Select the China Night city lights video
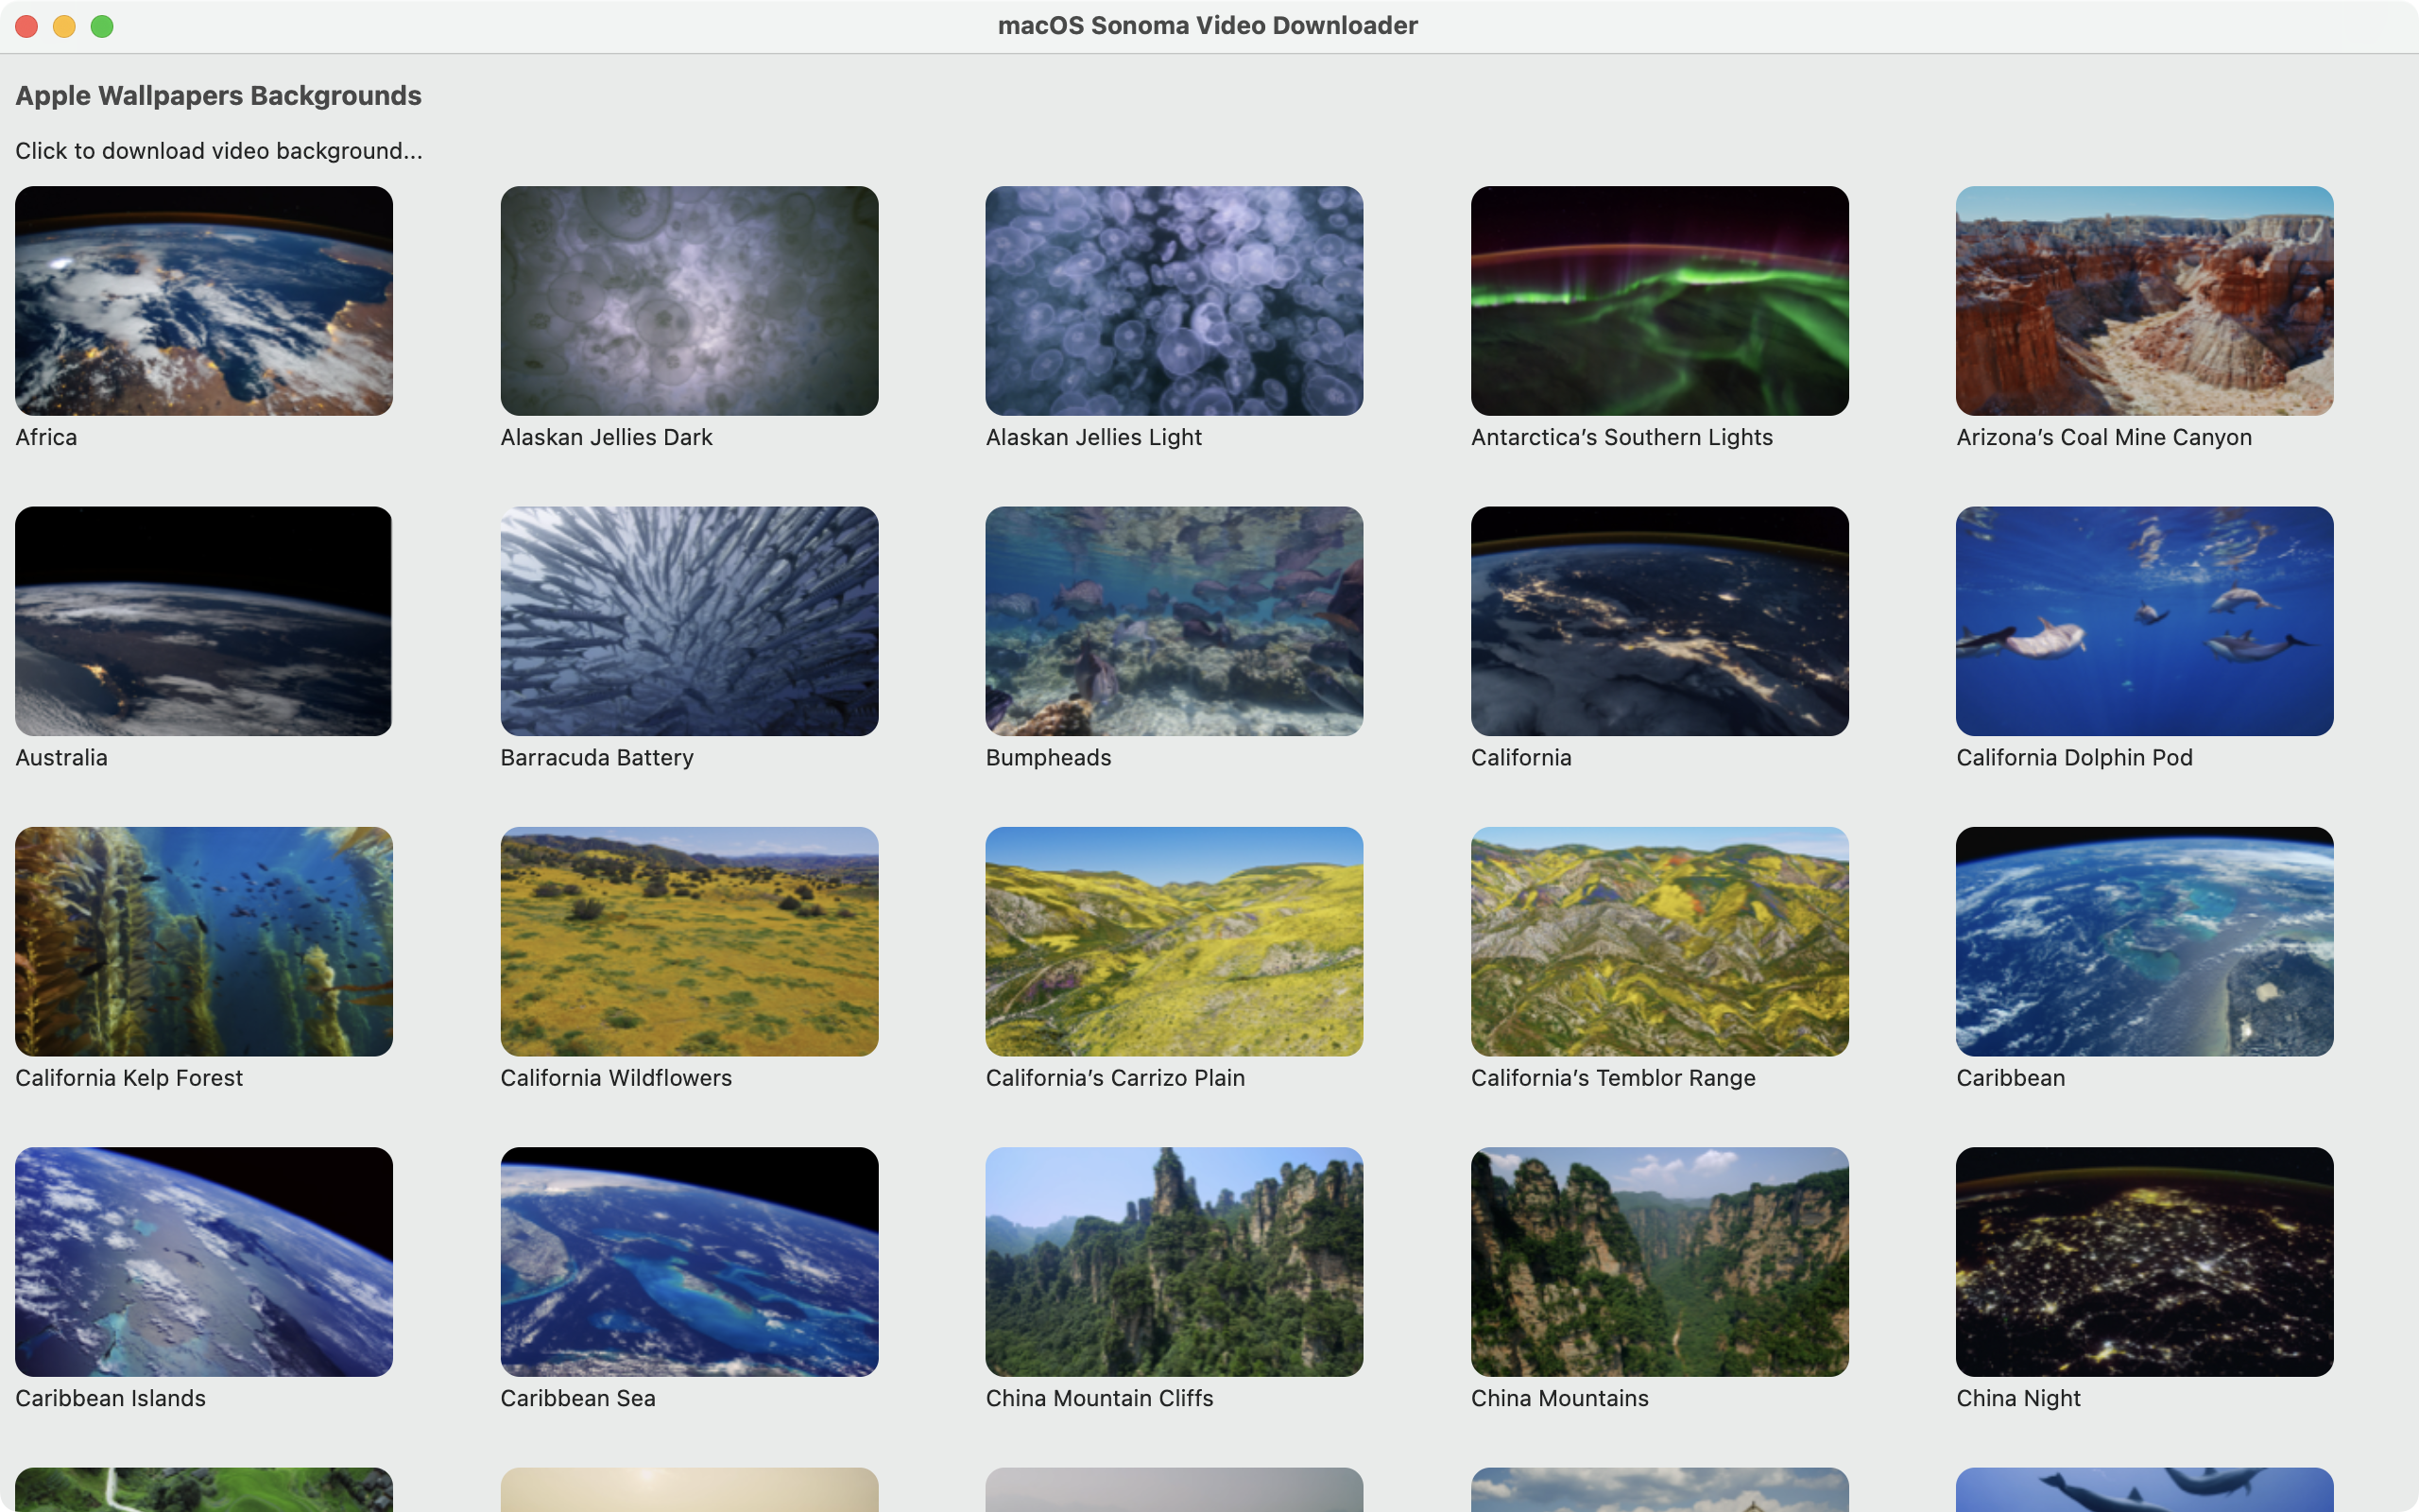2419x1512 pixels. pyautogui.click(x=2144, y=1262)
